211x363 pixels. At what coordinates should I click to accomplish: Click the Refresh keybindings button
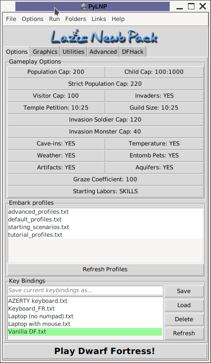(184, 334)
